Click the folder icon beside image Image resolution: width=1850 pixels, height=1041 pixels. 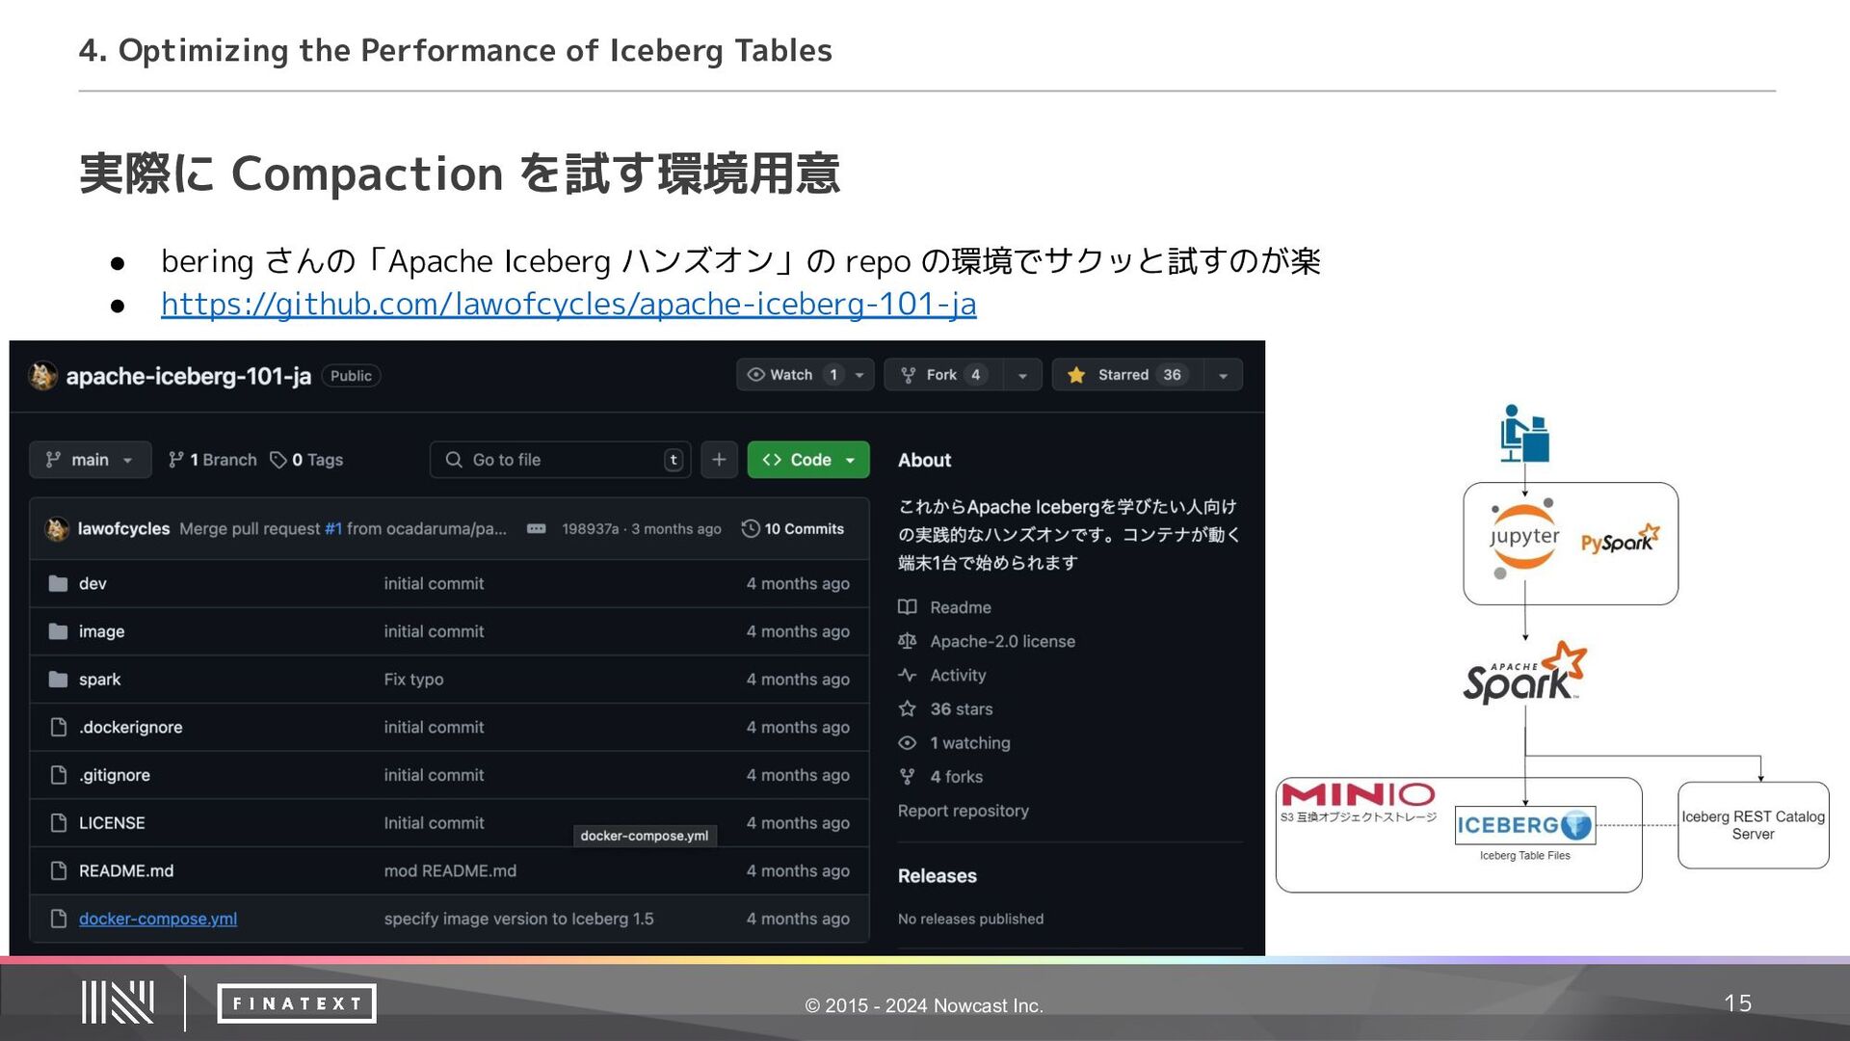[58, 631]
